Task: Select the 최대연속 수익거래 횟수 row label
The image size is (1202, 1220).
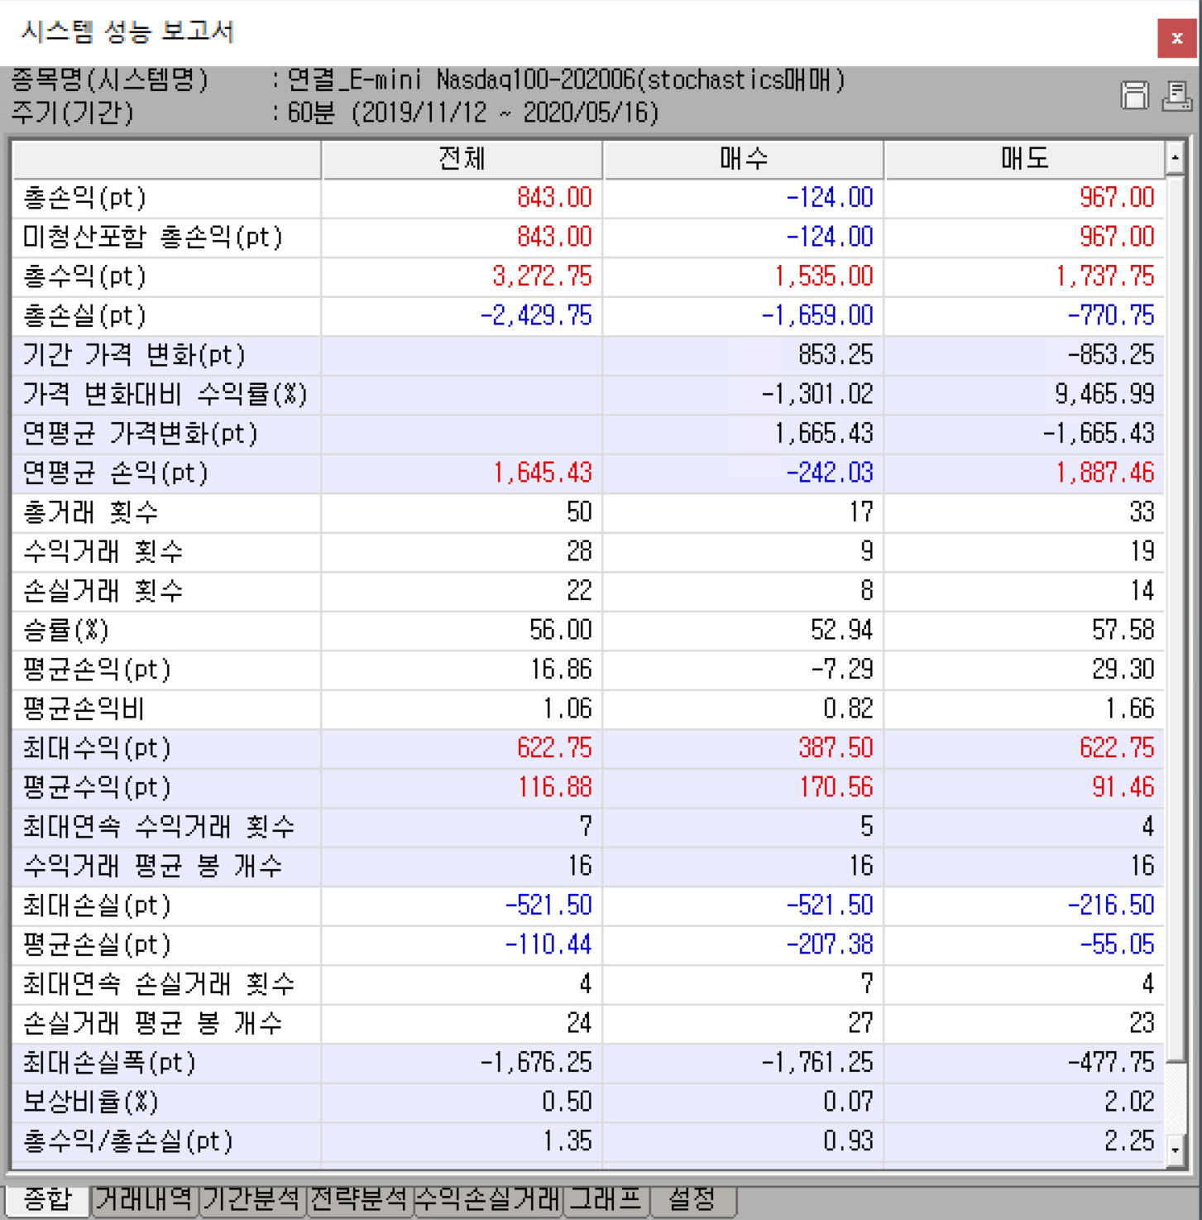Action: (x=159, y=827)
